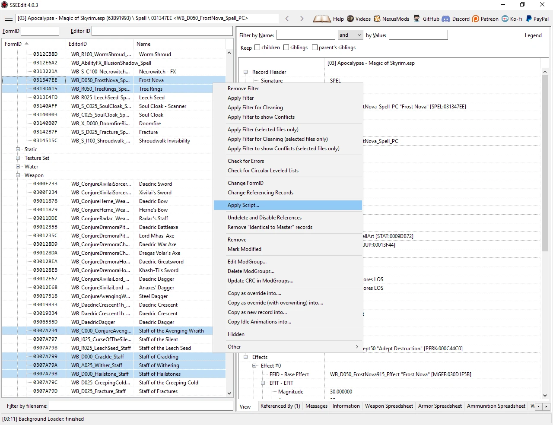The width and height of the screenshot is (553, 425).
Task: Click the Filter by filename field
Action: (x=141, y=406)
